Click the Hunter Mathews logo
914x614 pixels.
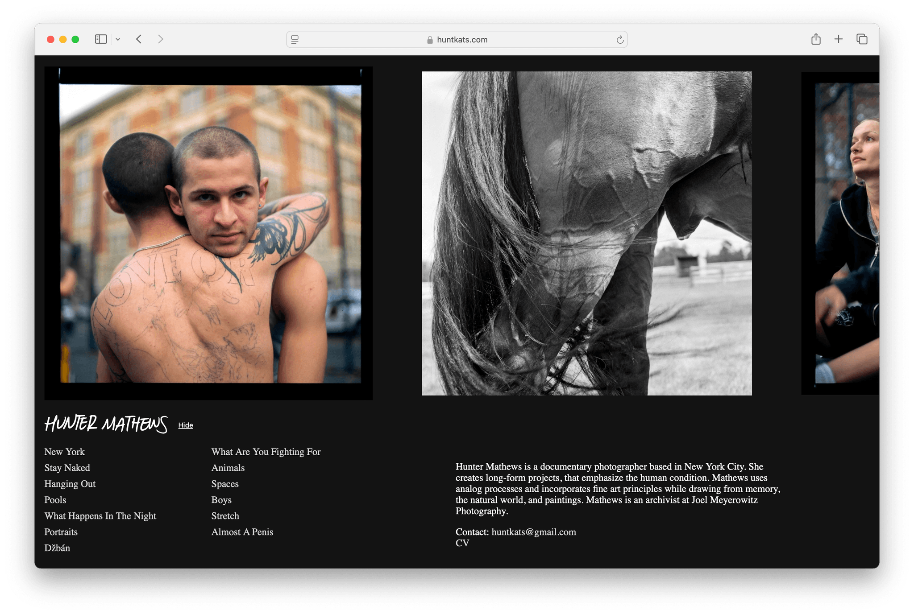tap(106, 424)
